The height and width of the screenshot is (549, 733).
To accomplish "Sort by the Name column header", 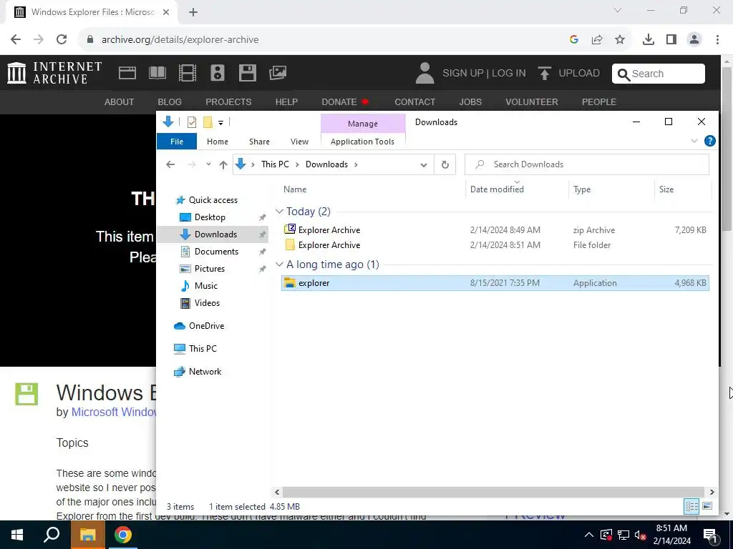I will tap(295, 189).
